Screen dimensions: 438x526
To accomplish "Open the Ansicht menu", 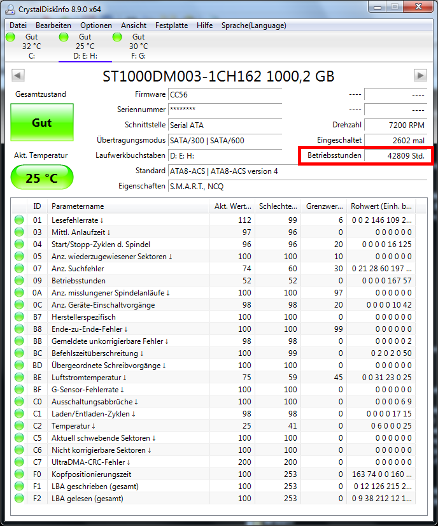I will click(x=134, y=25).
